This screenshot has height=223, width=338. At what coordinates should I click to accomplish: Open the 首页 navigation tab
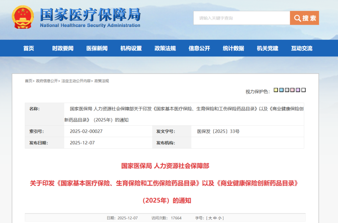[x=28, y=48]
